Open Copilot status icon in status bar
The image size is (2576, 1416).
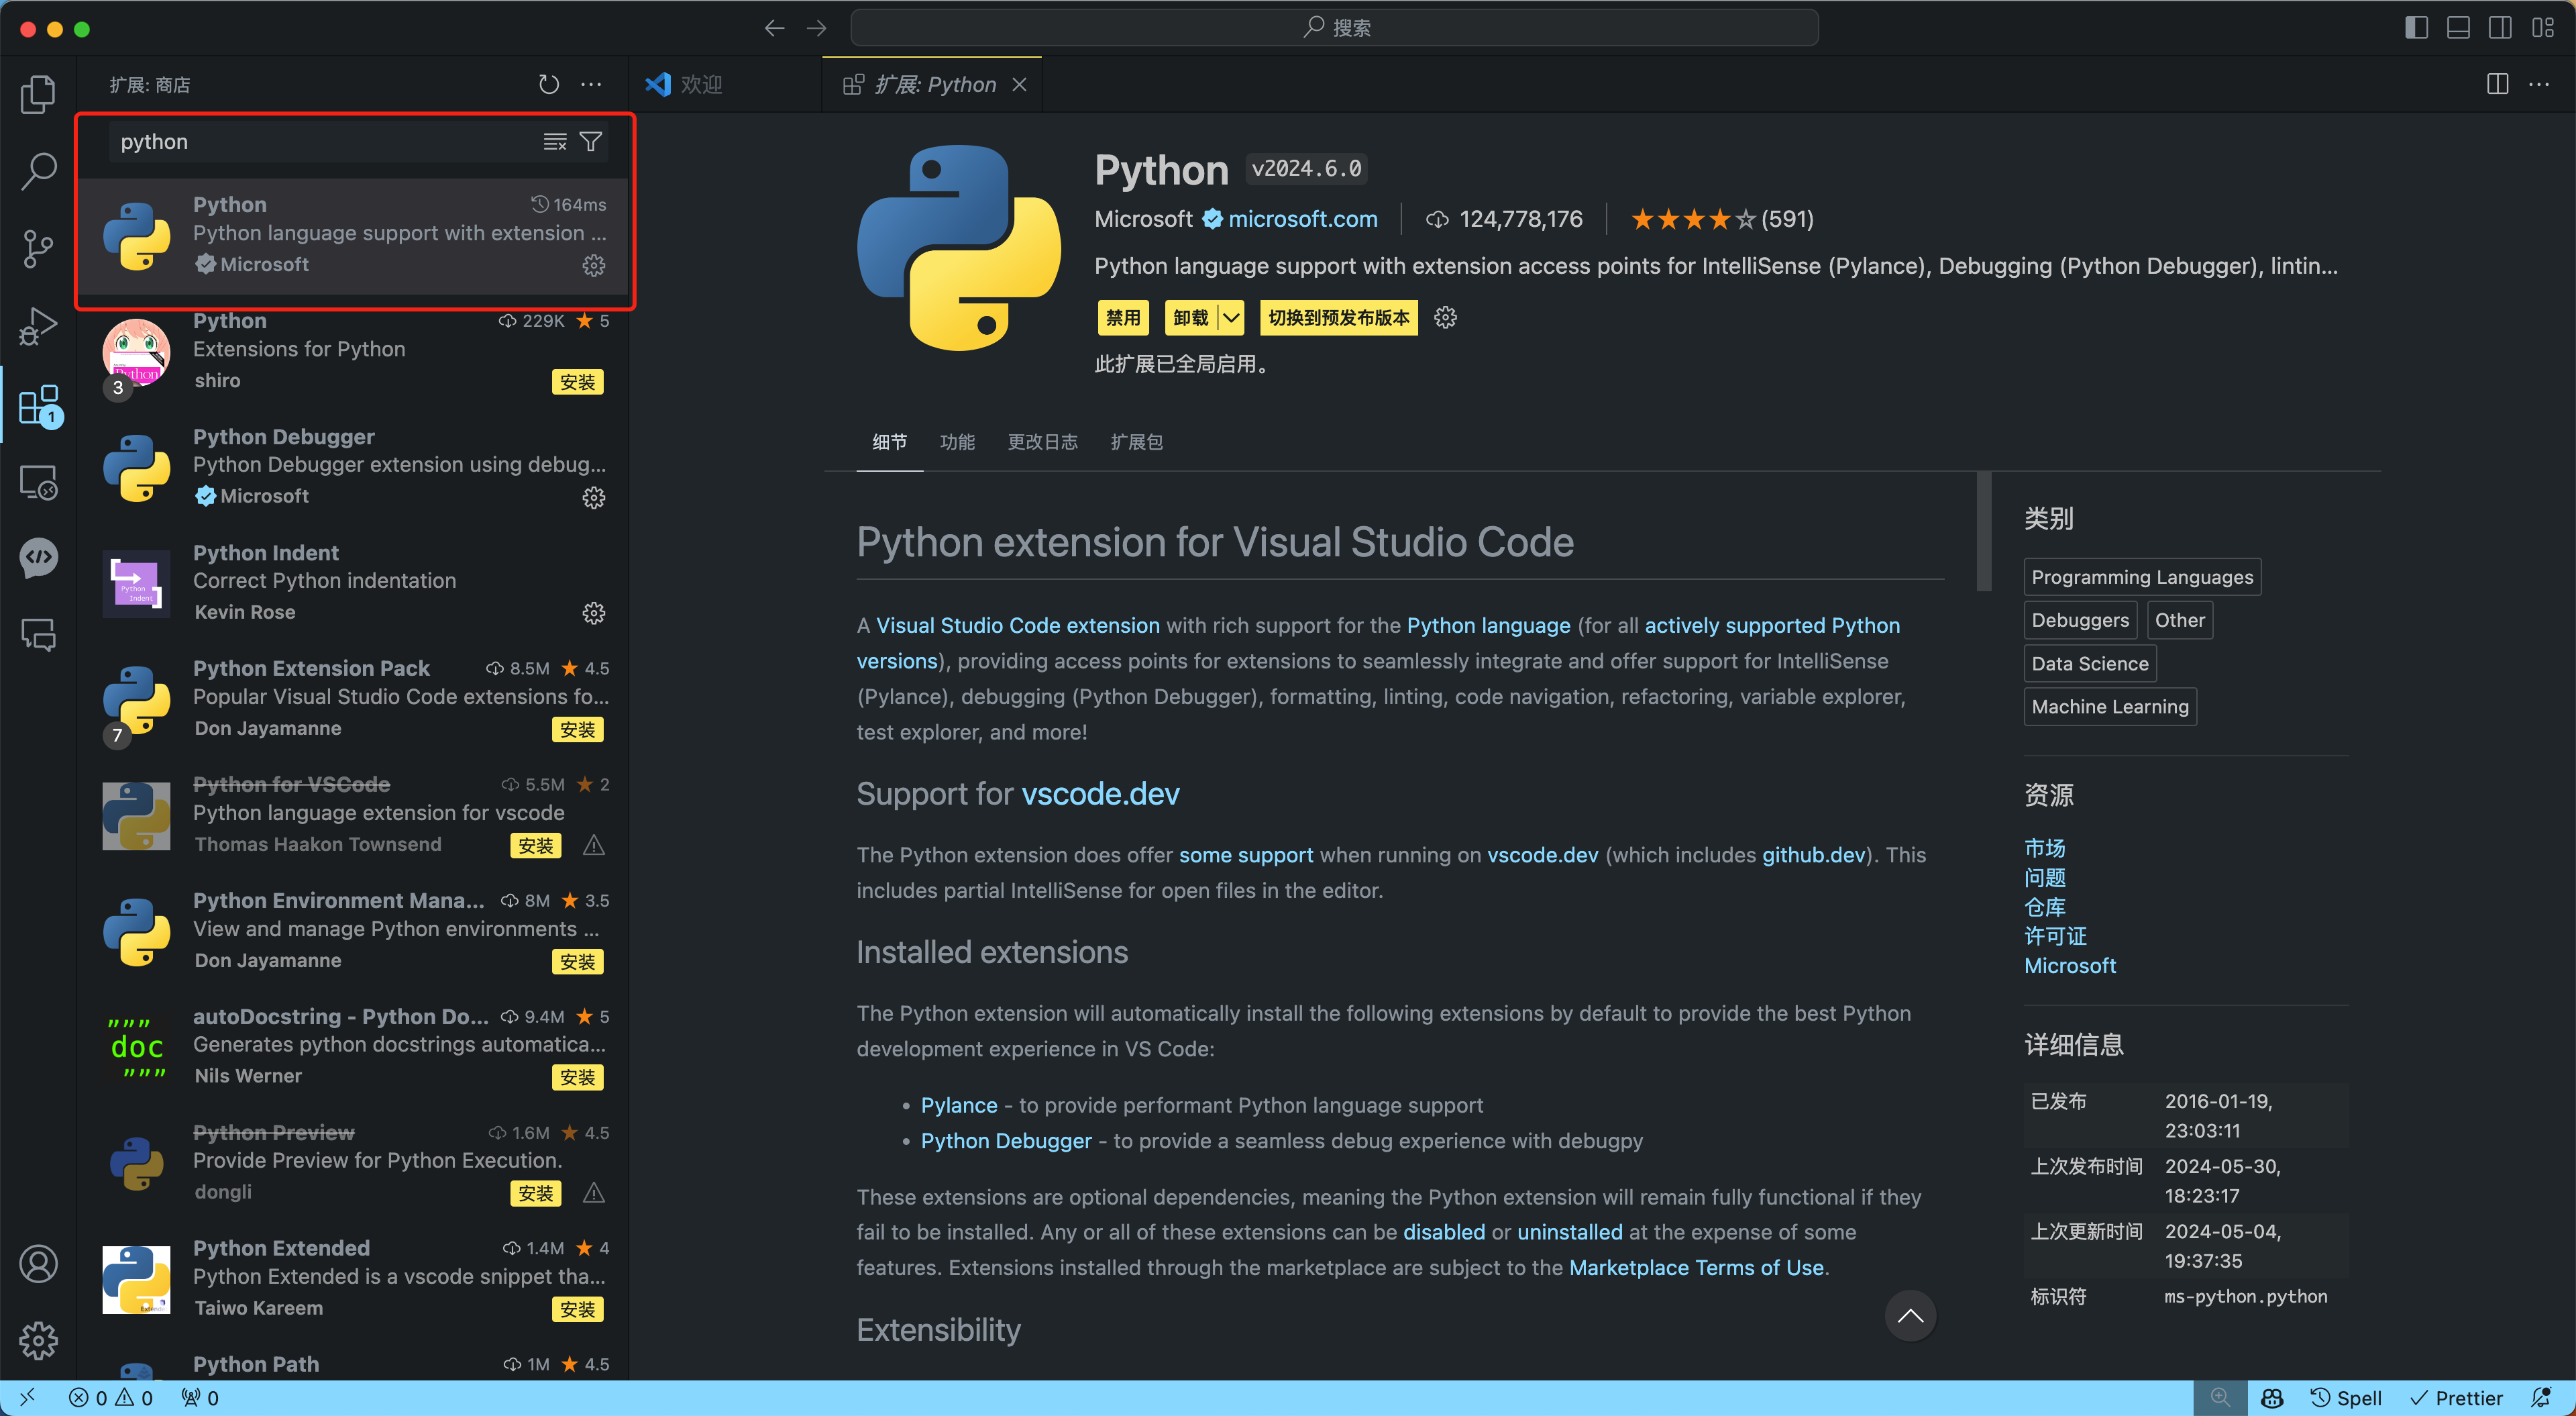pyautogui.click(x=2272, y=1397)
